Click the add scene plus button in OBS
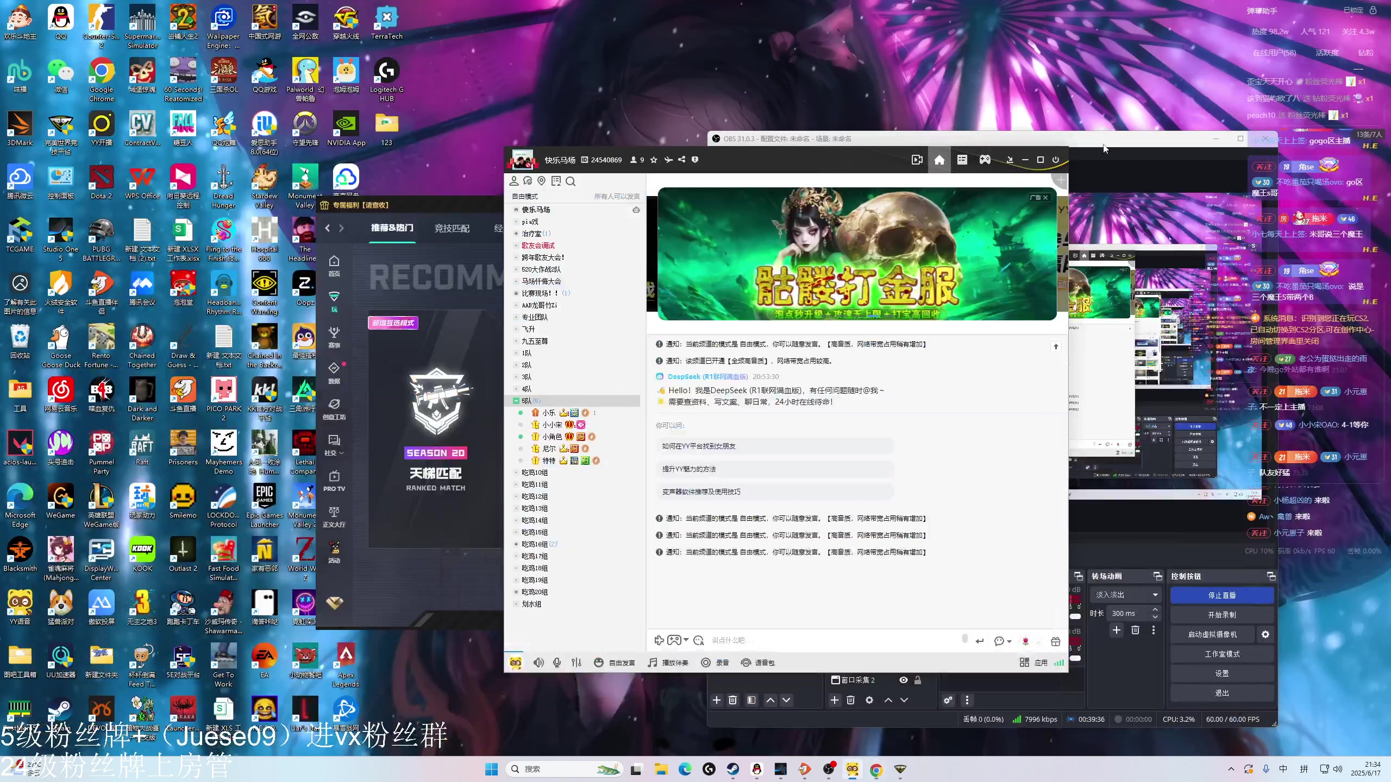The height and width of the screenshot is (782, 1391). [x=717, y=700]
